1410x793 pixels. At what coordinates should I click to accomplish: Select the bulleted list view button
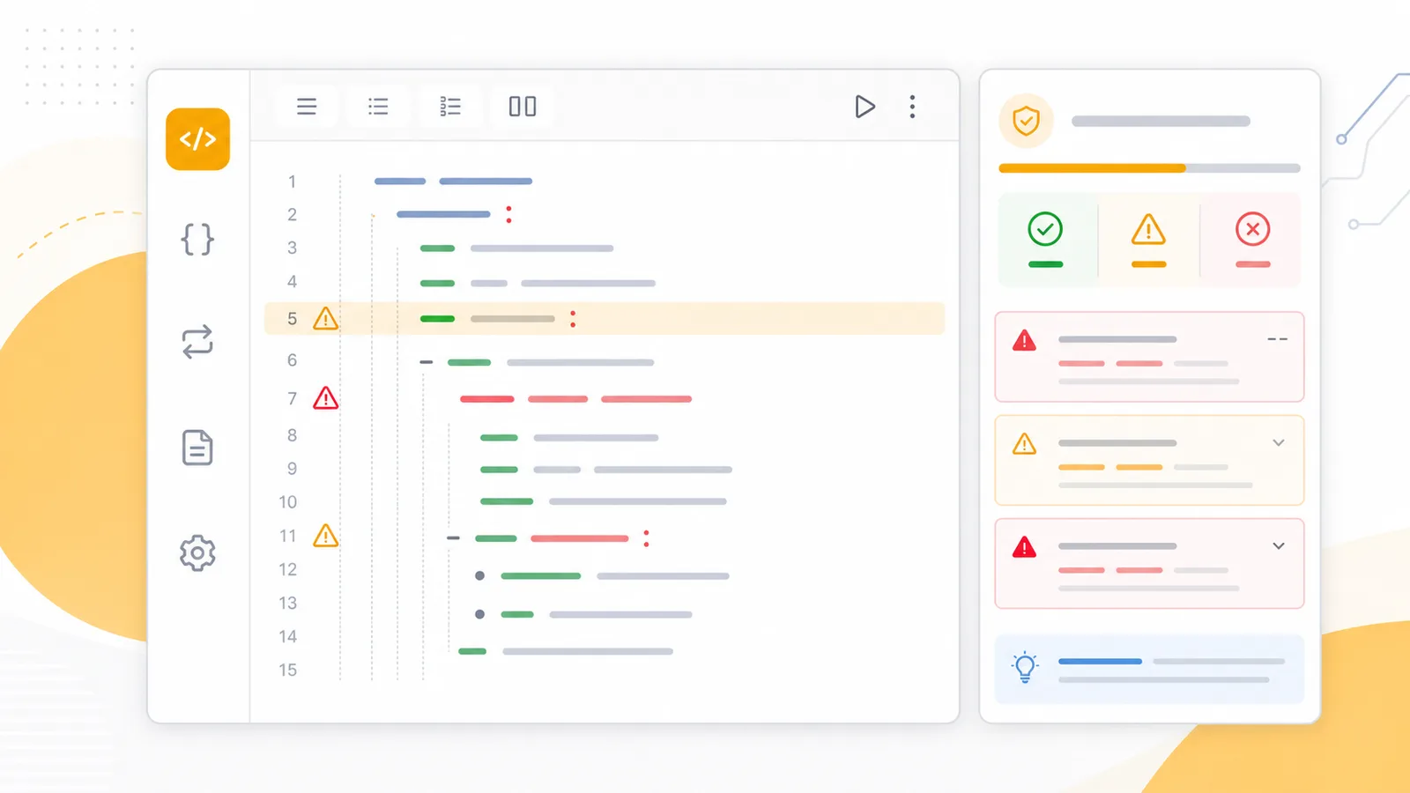(x=378, y=107)
